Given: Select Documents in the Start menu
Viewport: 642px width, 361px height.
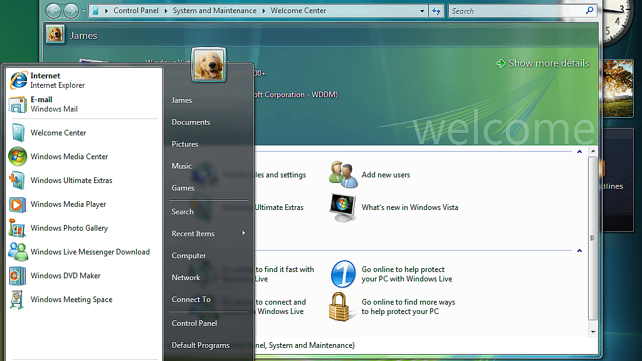Looking at the screenshot, I should point(191,122).
